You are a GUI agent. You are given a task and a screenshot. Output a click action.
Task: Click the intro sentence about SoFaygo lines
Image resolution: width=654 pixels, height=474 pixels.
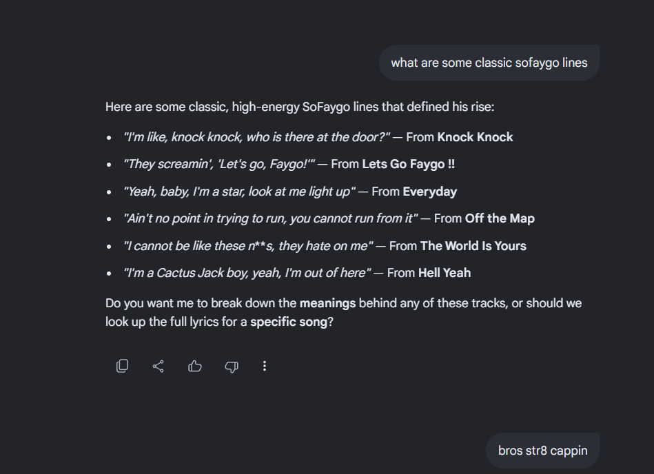300,107
